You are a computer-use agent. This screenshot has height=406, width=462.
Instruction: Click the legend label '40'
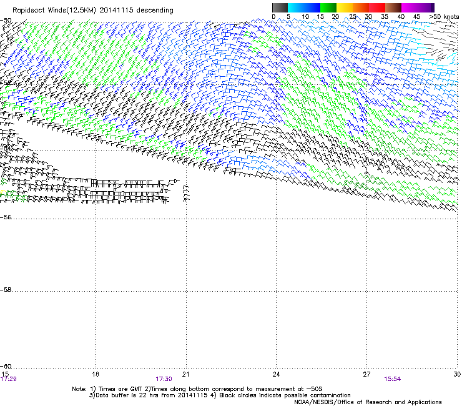(401, 17)
